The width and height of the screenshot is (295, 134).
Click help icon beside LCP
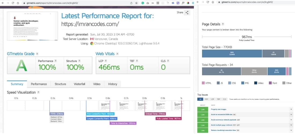point(106,61)
